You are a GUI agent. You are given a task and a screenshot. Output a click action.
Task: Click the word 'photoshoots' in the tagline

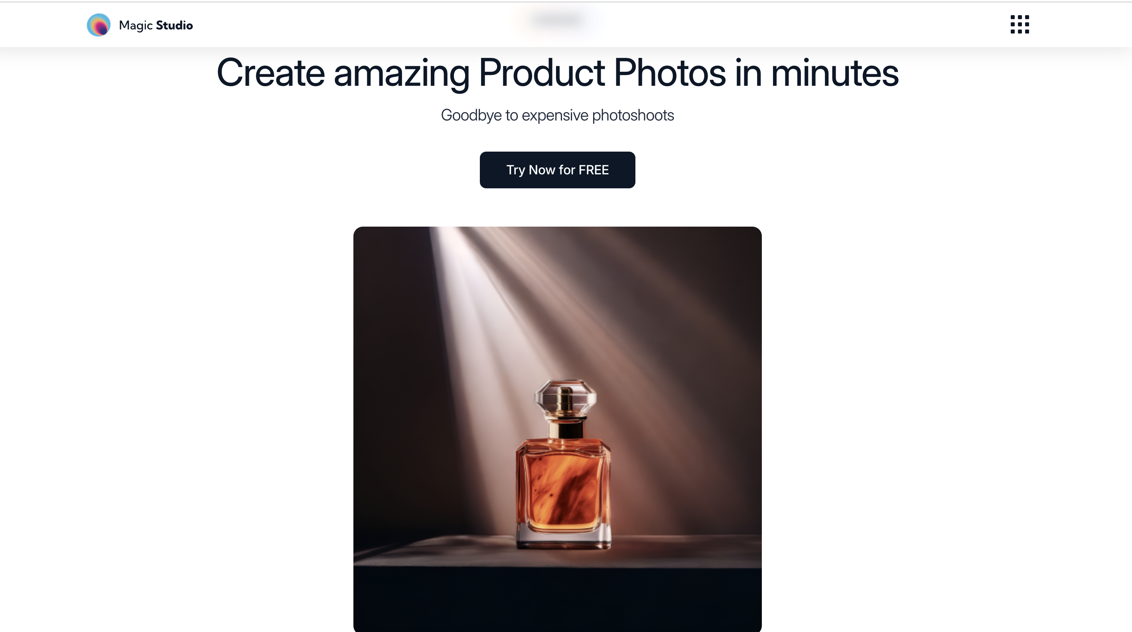point(633,115)
